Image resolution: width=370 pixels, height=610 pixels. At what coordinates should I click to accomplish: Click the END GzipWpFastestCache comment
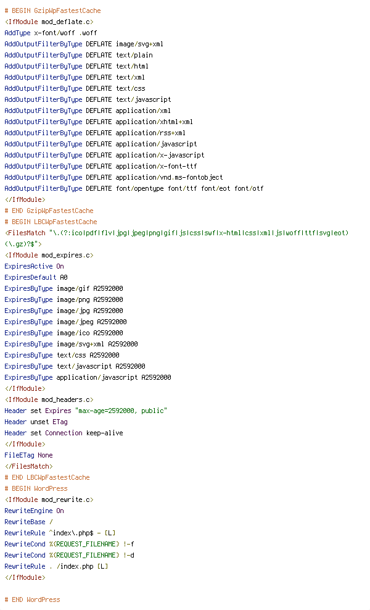[49, 211]
